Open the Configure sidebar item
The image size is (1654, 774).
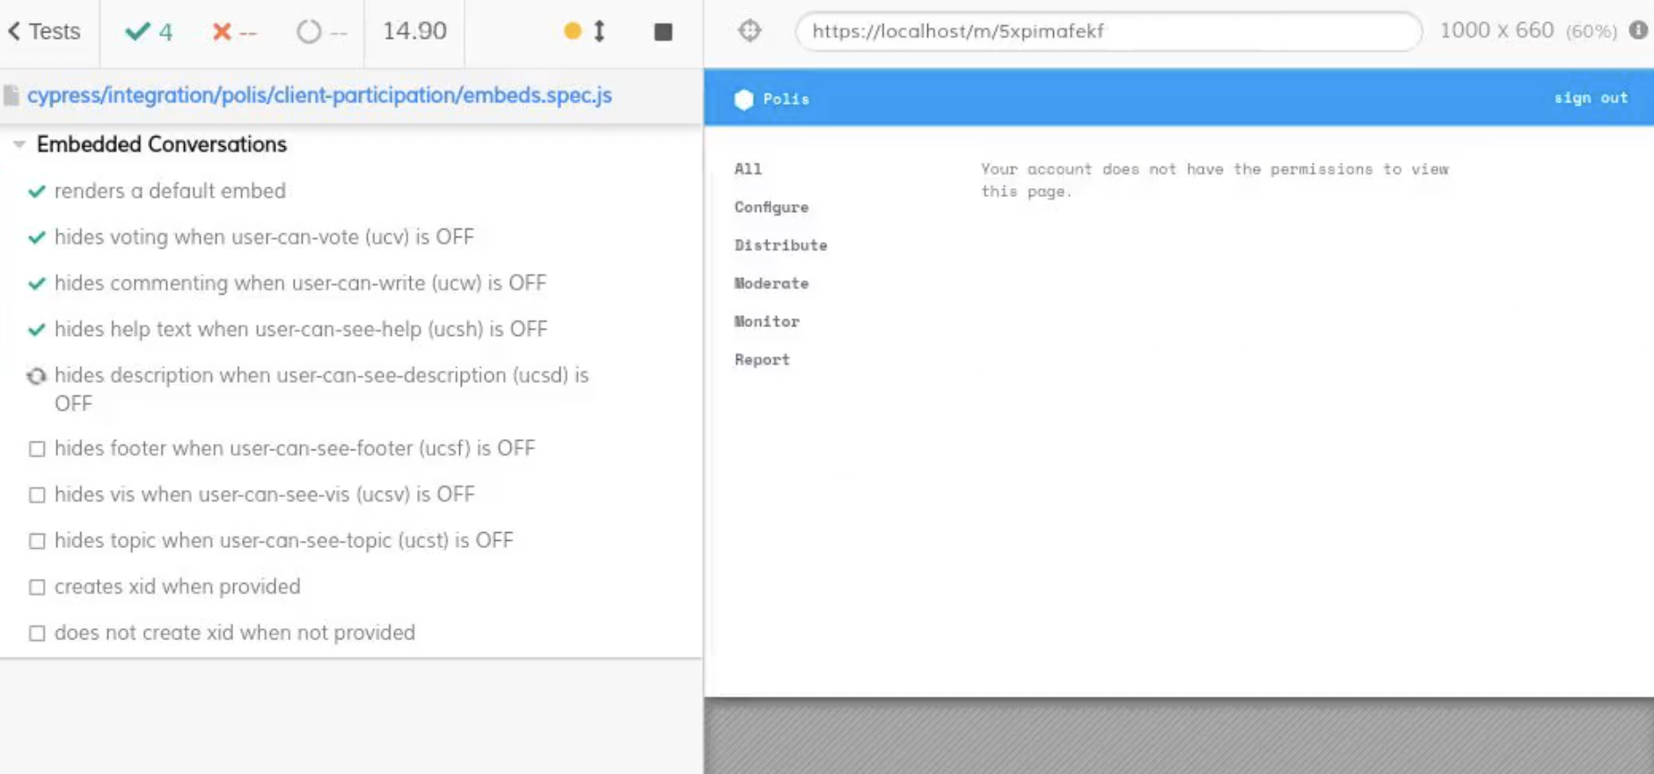[x=772, y=207]
